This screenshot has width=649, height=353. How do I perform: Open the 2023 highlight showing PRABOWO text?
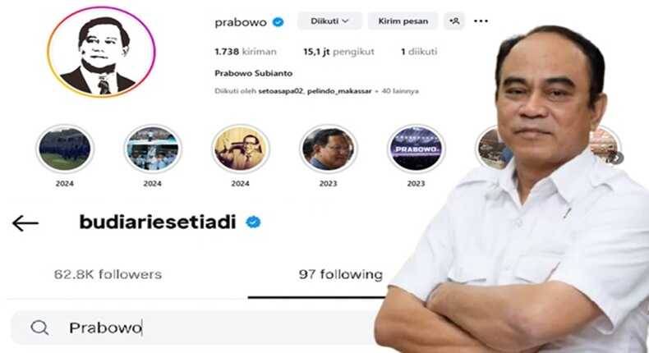click(x=416, y=149)
